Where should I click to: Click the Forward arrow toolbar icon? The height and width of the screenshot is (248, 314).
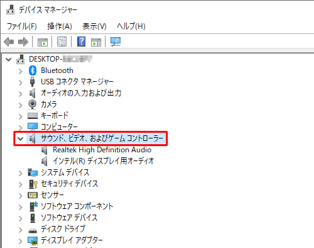point(23,42)
